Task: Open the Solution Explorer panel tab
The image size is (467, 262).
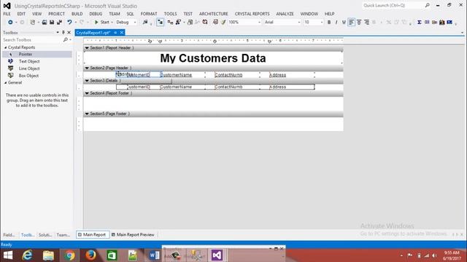Action: tap(45, 235)
